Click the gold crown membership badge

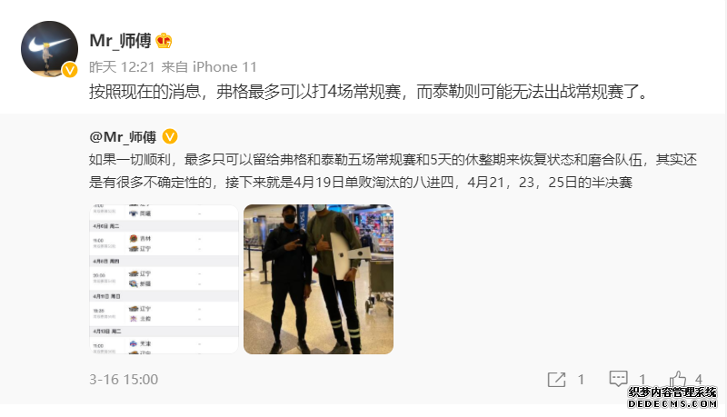coord(164,41)
